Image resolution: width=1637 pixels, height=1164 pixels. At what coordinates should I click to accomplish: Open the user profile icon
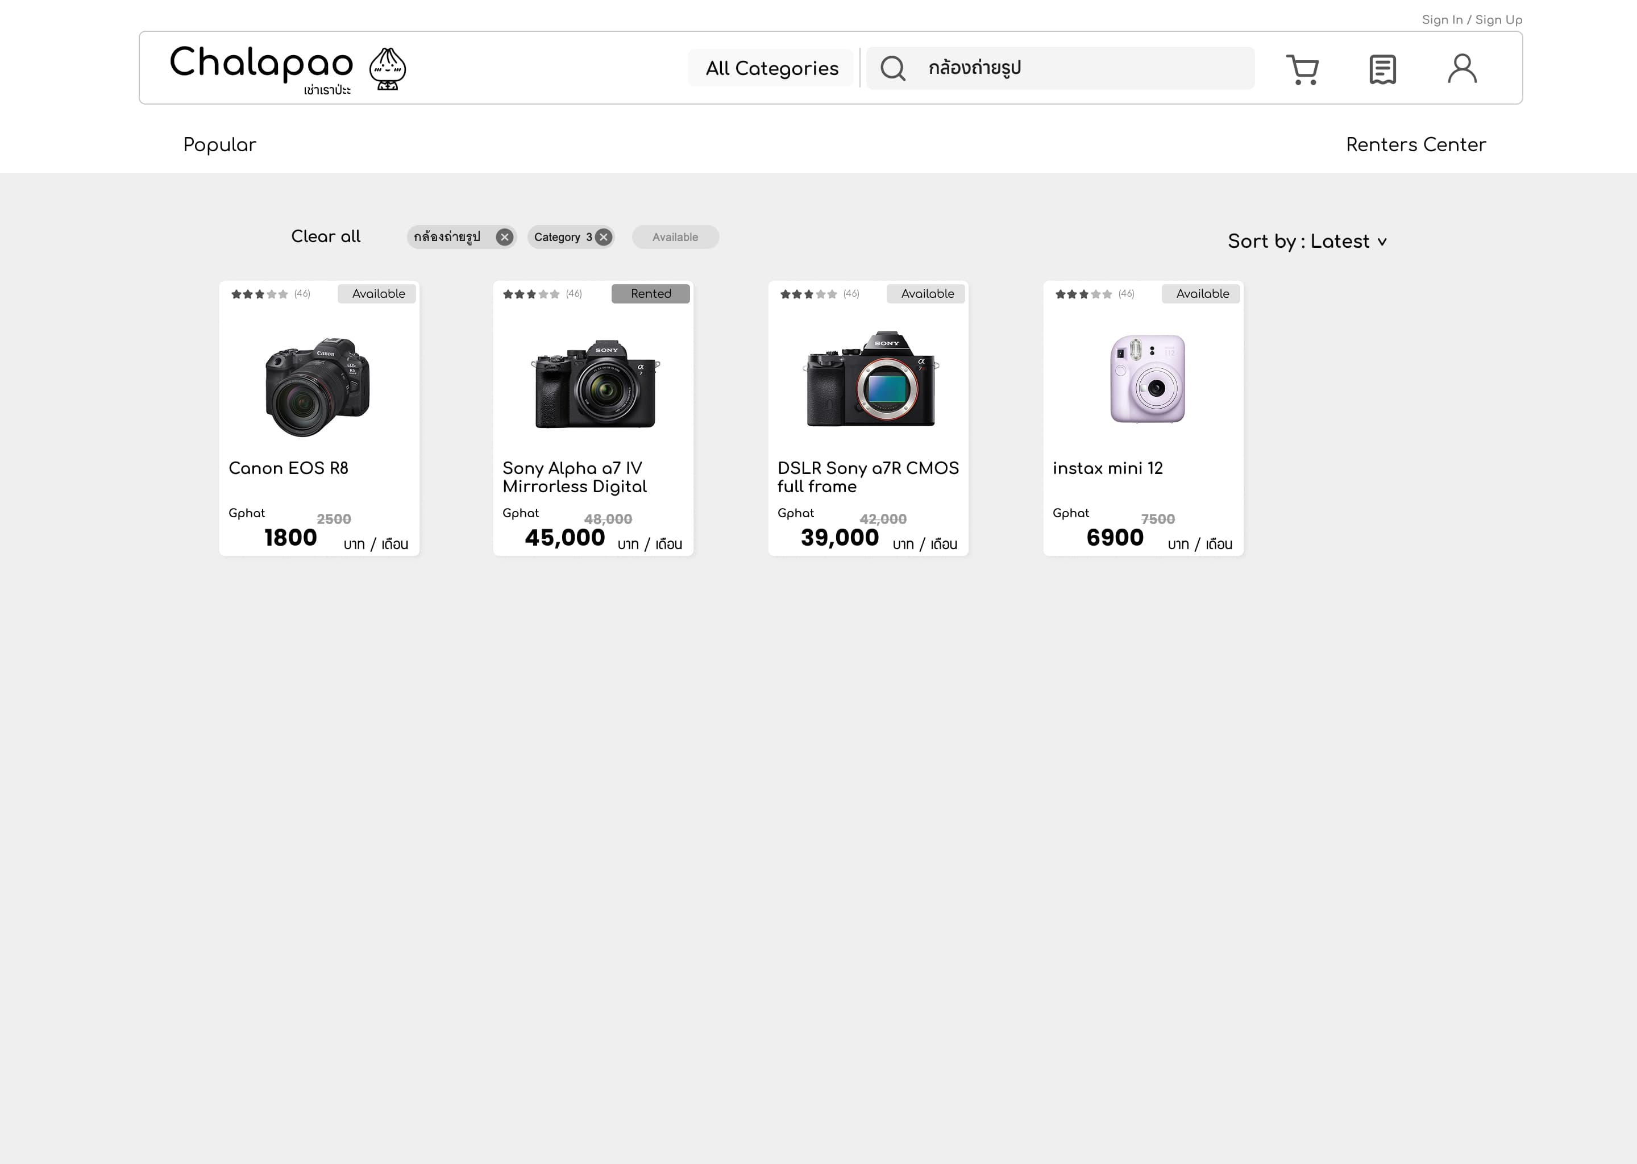pyautogui.click(x=1461, y=69)
